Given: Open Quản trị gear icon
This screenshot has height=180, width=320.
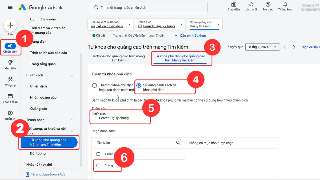Looking at the screenshot, I should pyautogui.click(x=10, y=113).
